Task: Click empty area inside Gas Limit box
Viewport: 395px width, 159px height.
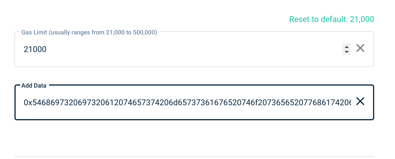Action: (x=194, y=49)
